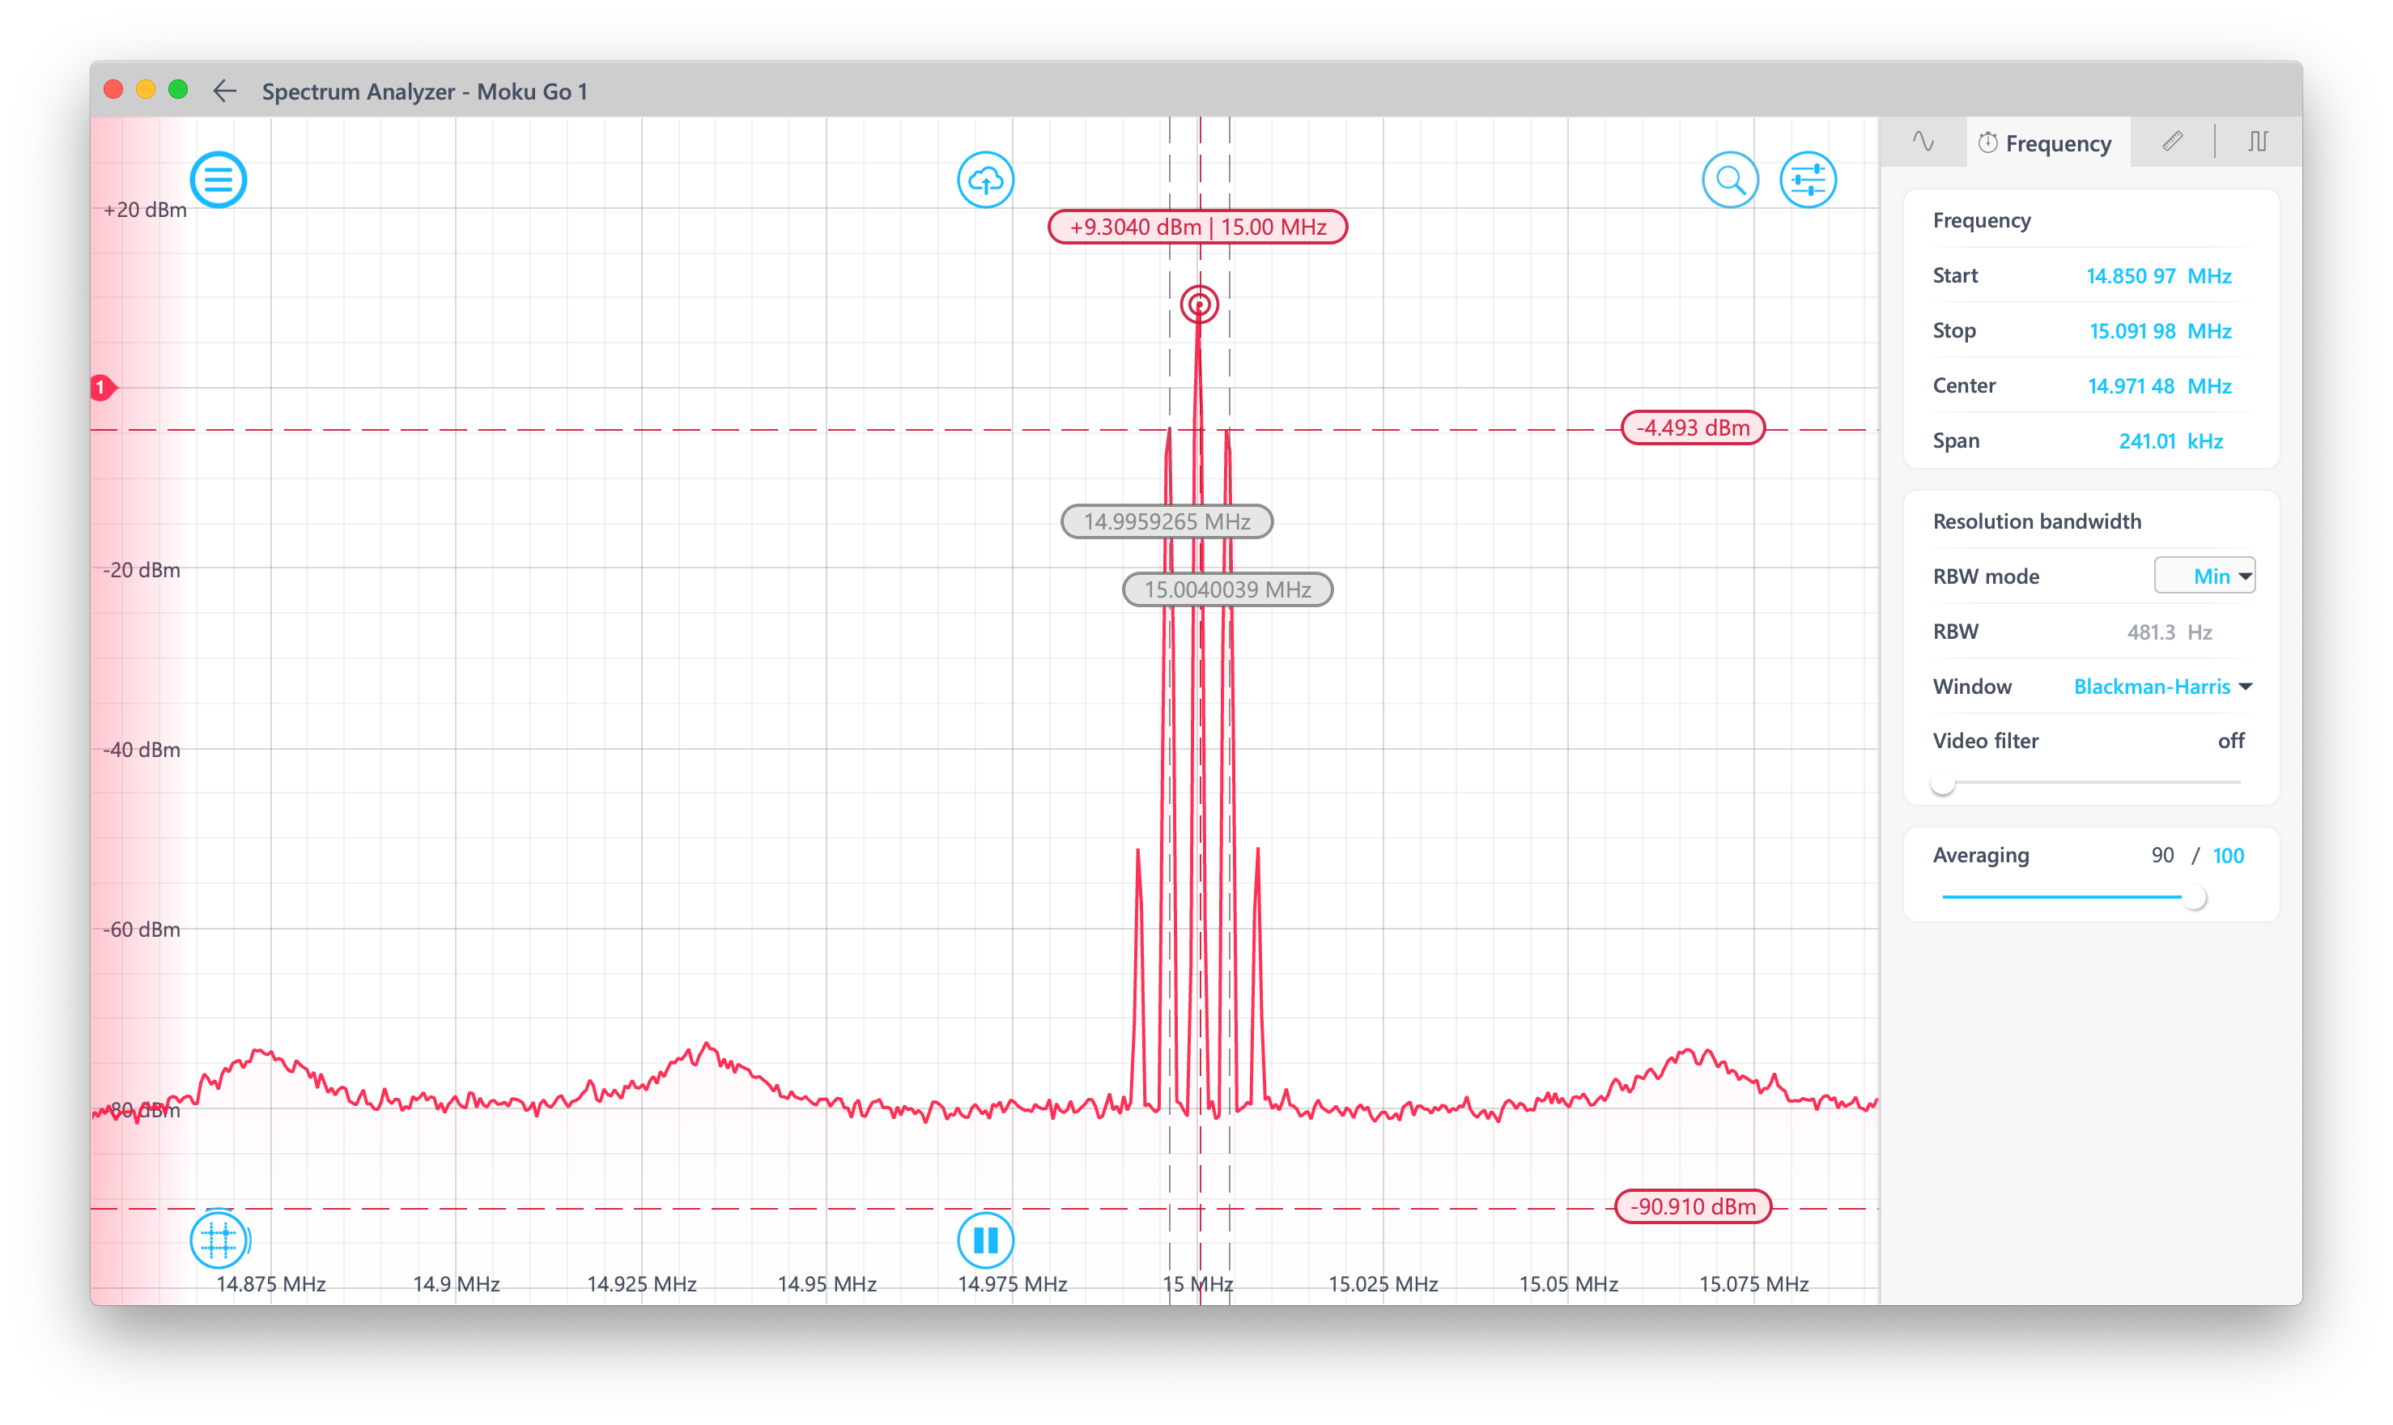Pause the spectrum acquisition
2393x1425 pixels.
click(985, 1240)
